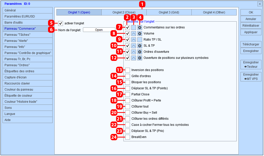Open gear settings for Volume section

coord(140,33)
